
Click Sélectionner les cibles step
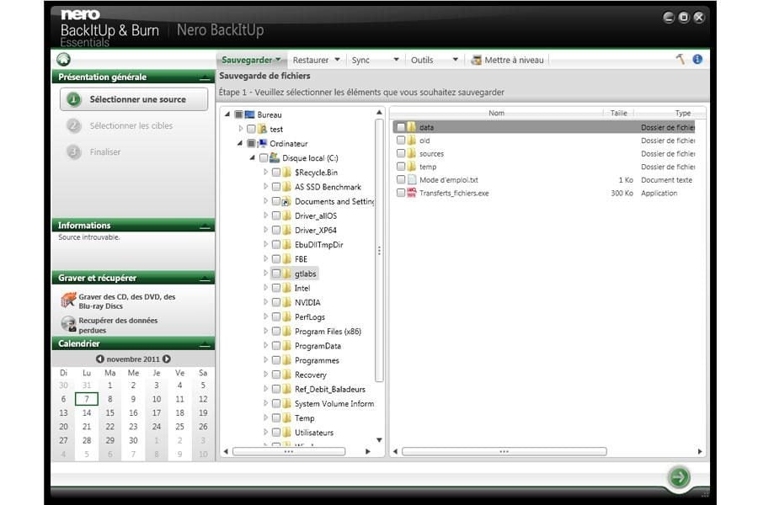(131, 125)
